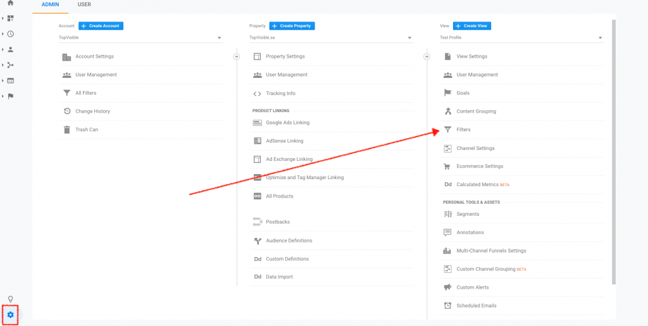Expand Customization sidebar arrow

3,18
